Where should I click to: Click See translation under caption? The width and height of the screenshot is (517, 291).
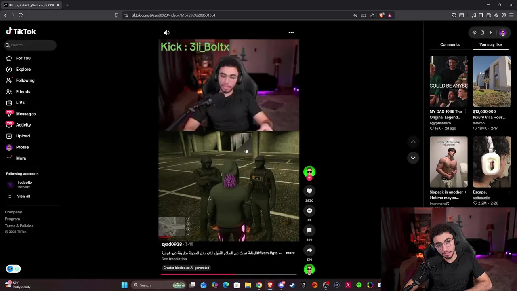coord(174,259)
